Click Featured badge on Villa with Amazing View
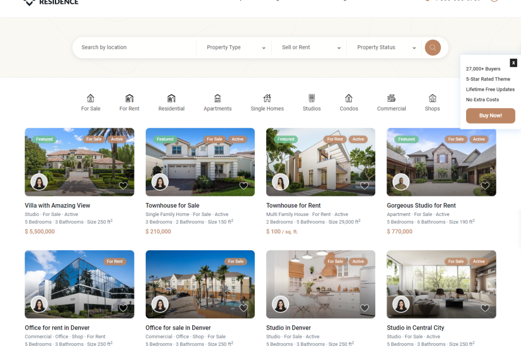 pos(44,139)
